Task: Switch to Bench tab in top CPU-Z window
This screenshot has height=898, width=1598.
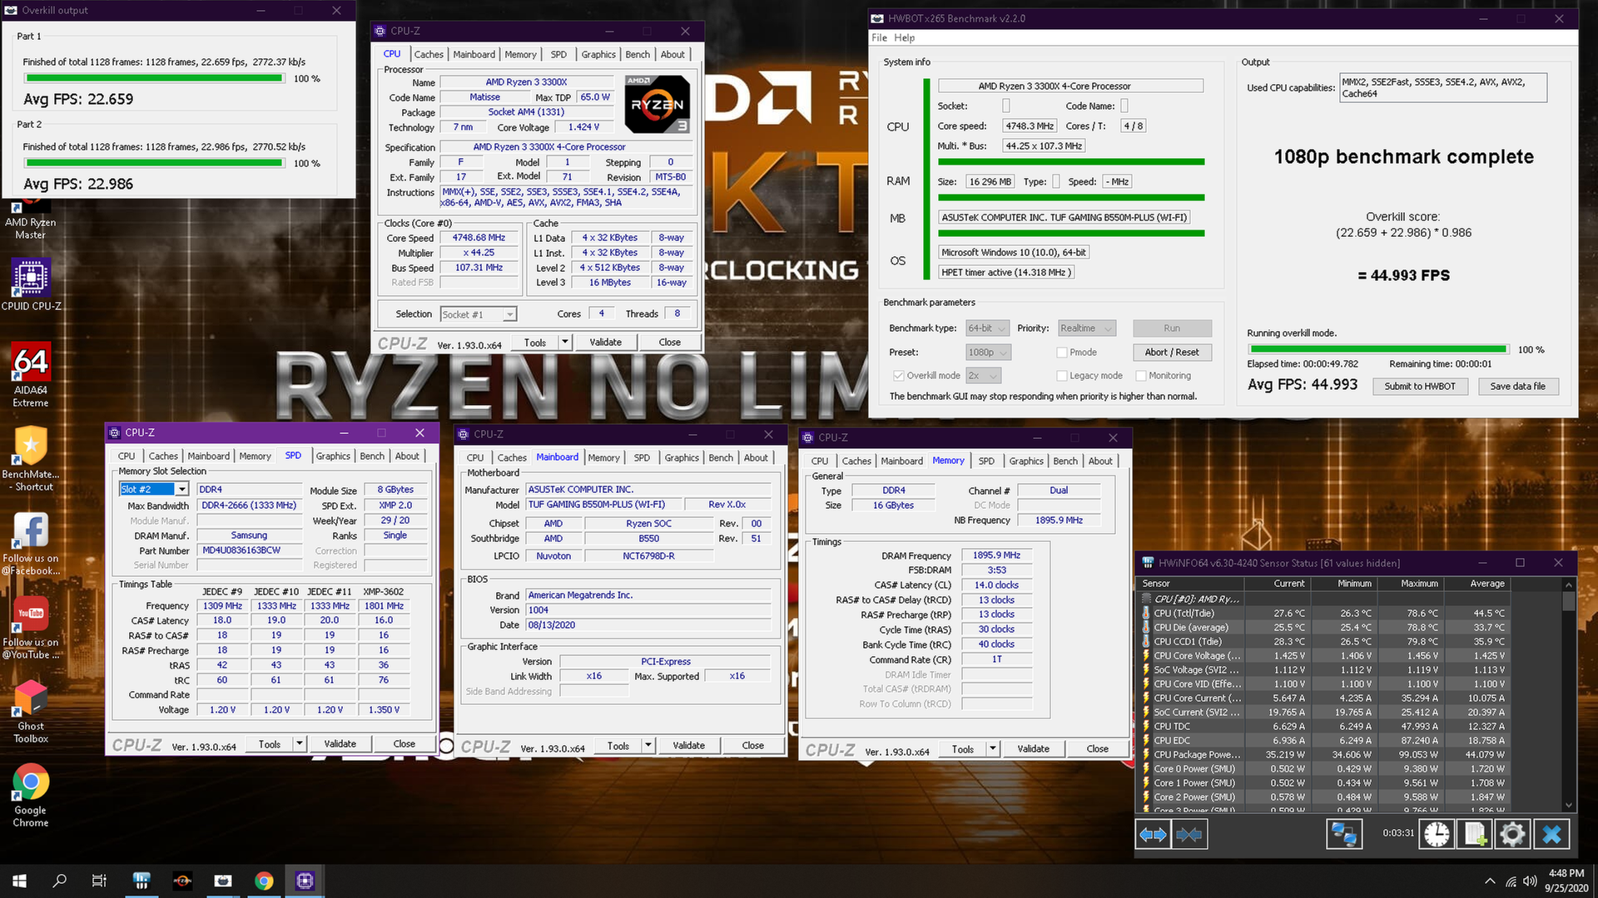Action: coord(638,54)
